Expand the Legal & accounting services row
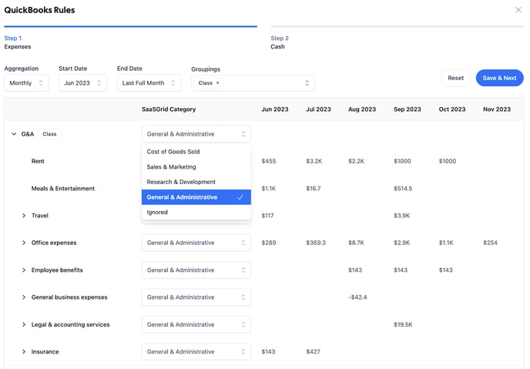530x369 pixels. click(x=24, y=324)
